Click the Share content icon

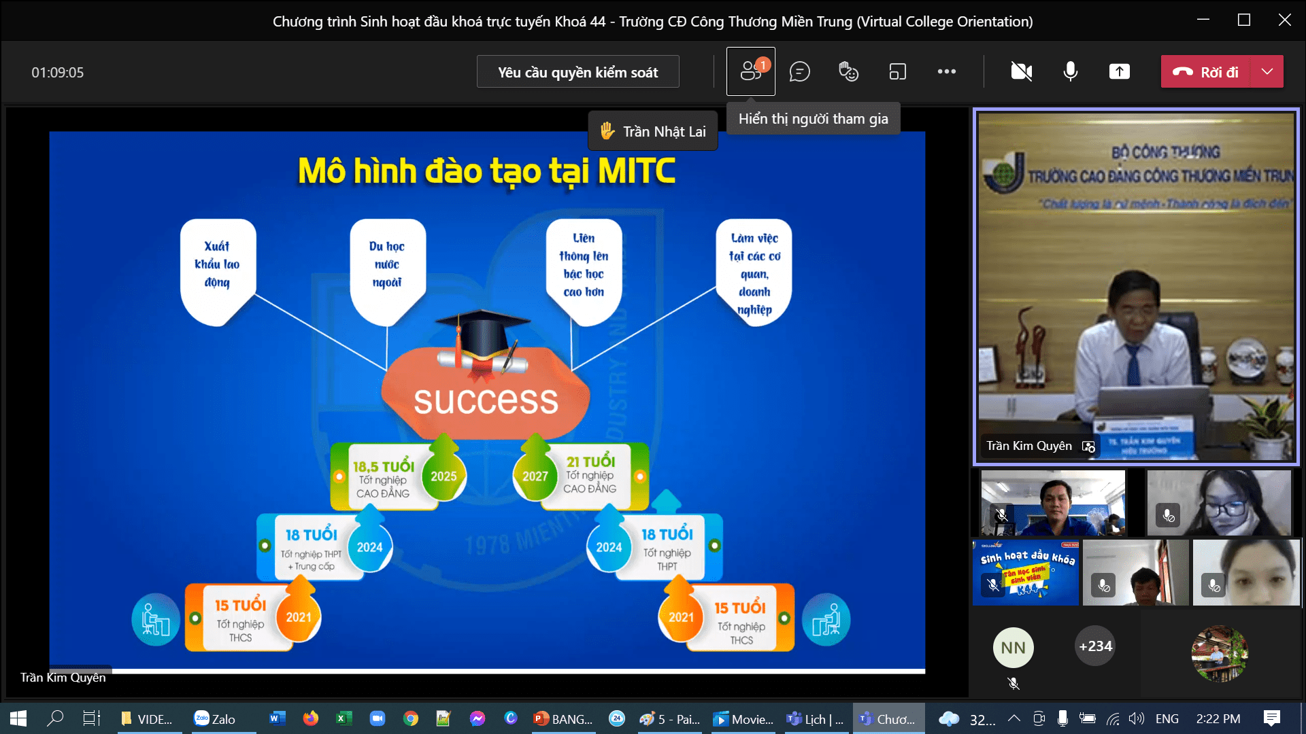pos(1119,71)
